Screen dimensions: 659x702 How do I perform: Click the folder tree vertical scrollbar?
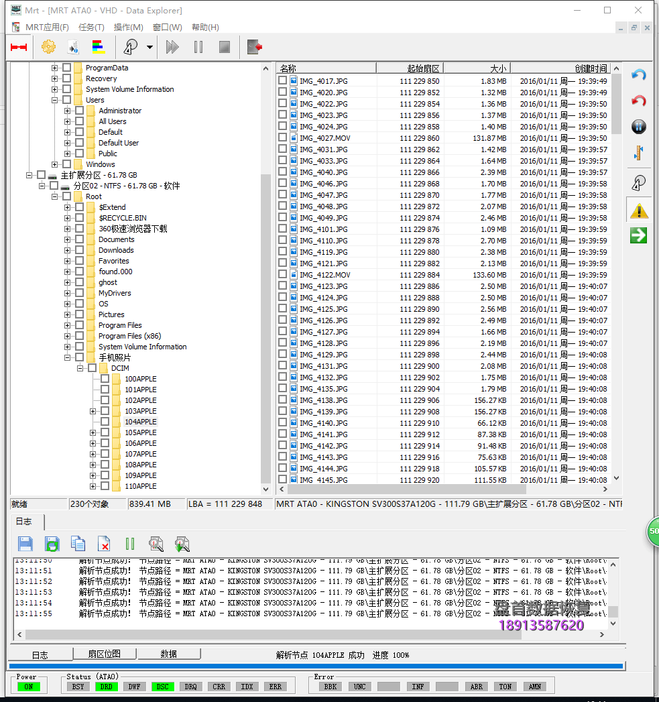[x=265, y=329]
